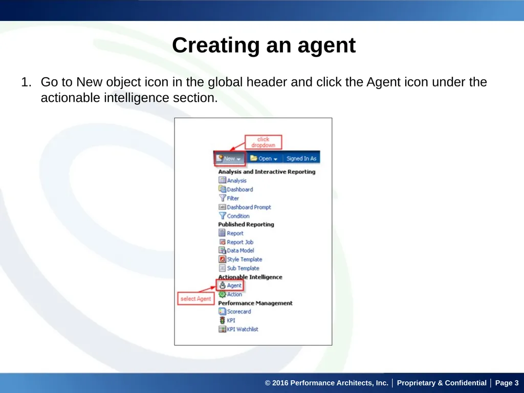Choose the Dashboard menu entry
This screenshot has height=393, width=524.
click(x=240, y=189)
